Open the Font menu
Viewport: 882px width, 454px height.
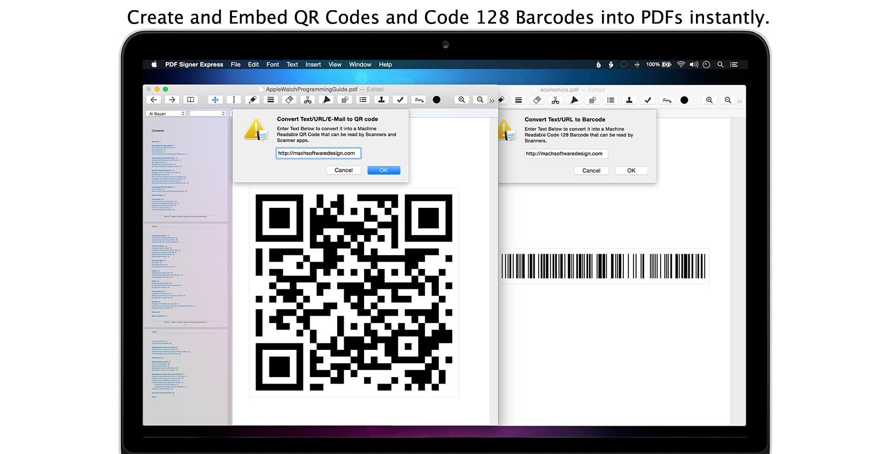click(x=273, y=65)
